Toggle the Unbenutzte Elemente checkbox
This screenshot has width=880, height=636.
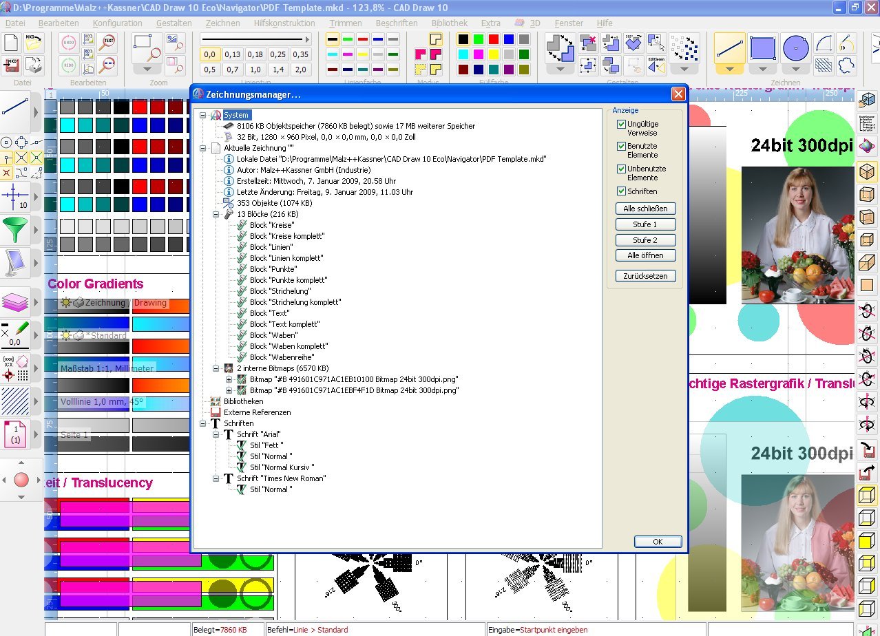pyautogui.click(x=621, y=169)
